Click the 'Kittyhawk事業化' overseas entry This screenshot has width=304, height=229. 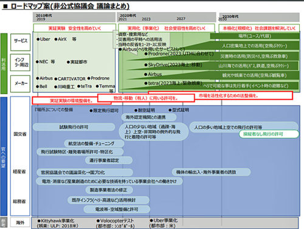tap(58, 223)
